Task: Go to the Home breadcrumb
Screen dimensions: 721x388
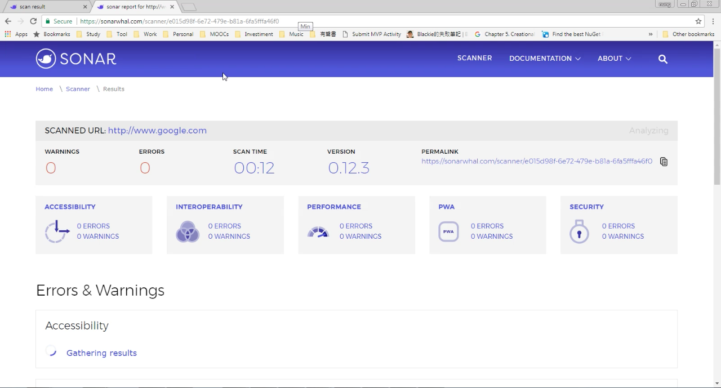Action: point(44,89)
